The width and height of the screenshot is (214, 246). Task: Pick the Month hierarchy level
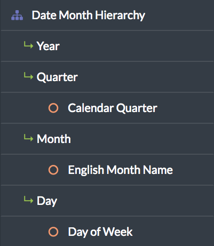(x=54, y=139)
